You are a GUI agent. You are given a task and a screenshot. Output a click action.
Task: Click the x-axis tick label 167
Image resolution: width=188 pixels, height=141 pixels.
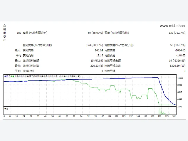(x=160, y=116)
